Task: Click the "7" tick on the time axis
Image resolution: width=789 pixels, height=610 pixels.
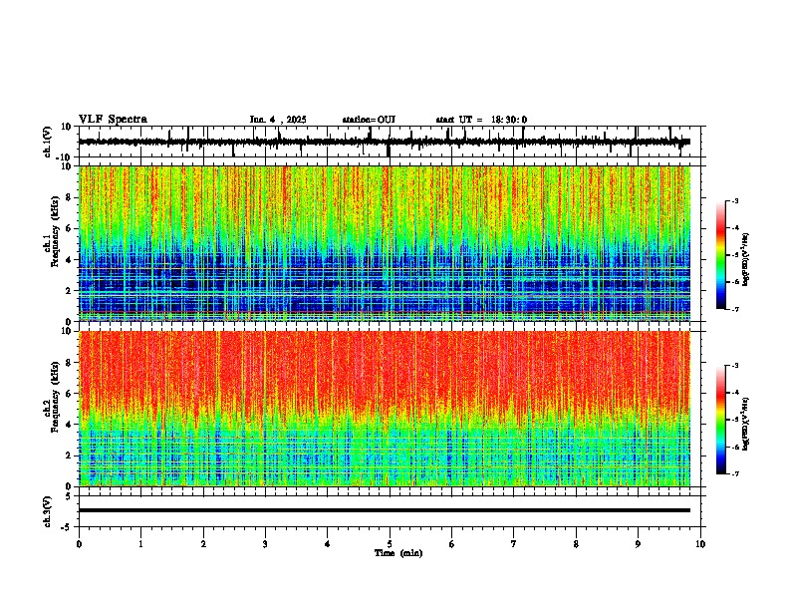Action: point(514,544)
